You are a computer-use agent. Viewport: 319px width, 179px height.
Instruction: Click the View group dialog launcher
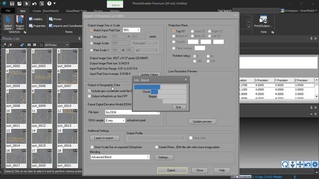[273, 32]
